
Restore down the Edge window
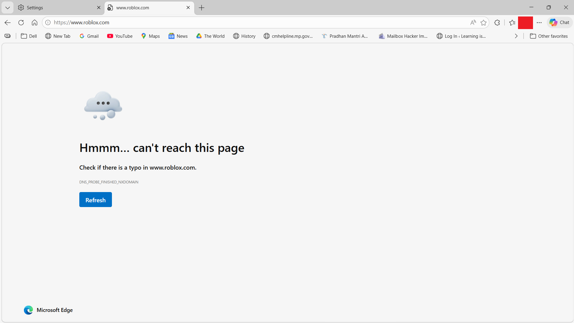[x=549, y=7]
